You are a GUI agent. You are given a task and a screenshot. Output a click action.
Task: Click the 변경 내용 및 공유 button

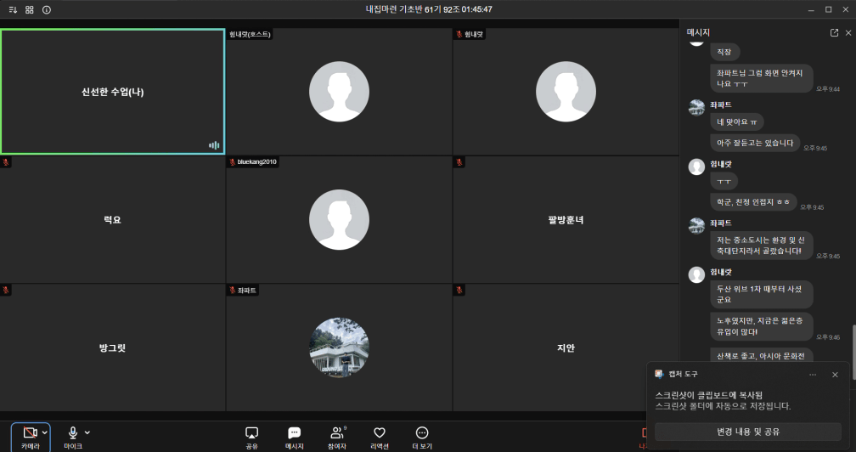tap(748, 432)
